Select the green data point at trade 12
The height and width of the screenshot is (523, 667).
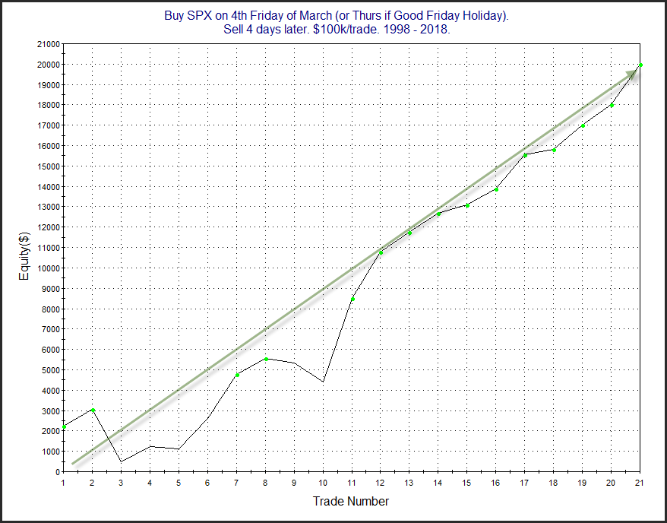click(381, 253)
